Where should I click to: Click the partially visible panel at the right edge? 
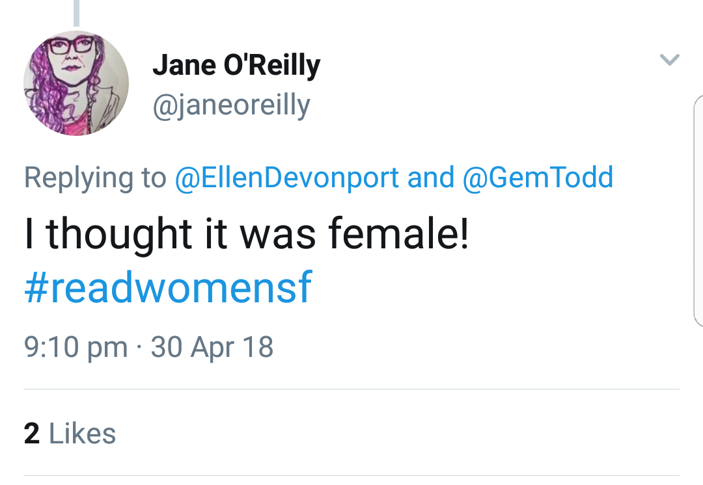click(698, 208)
